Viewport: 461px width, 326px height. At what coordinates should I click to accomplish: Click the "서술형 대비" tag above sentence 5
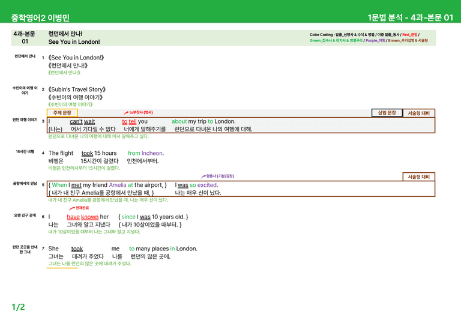coord(418,177)
